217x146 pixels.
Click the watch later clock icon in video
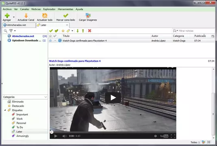tap(156, 136)
